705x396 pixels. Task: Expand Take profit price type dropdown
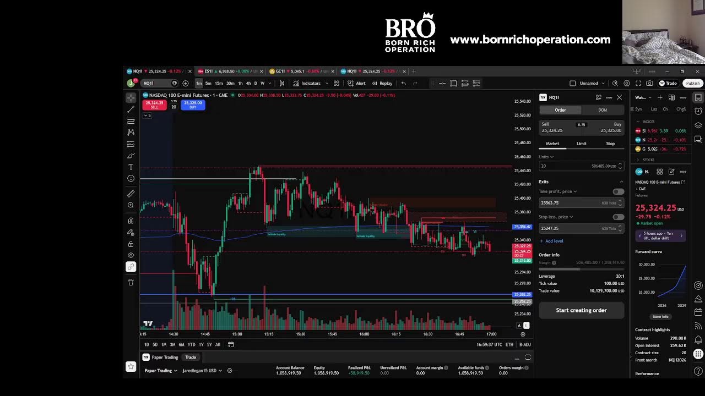click(x=558, y=191)
